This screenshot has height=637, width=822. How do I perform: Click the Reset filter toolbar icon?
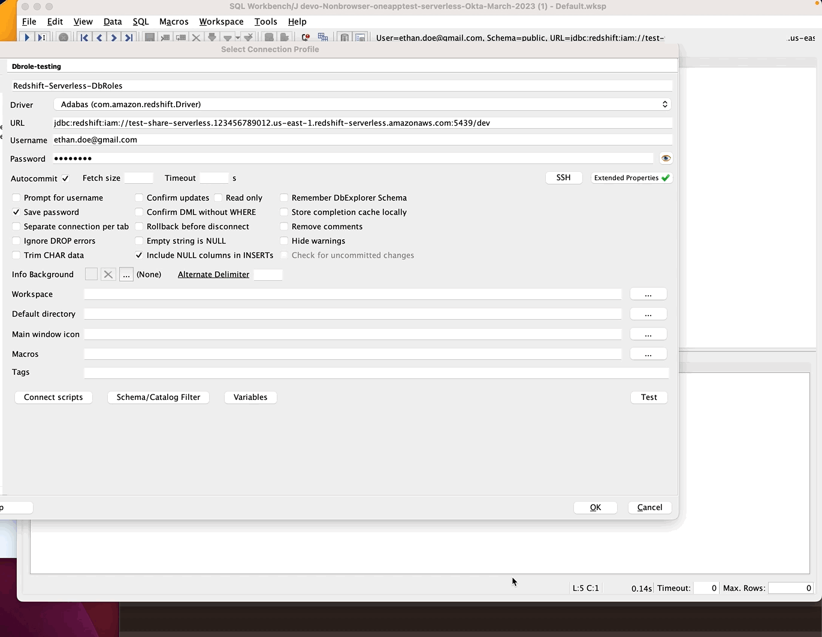click(x=247, y=38)
